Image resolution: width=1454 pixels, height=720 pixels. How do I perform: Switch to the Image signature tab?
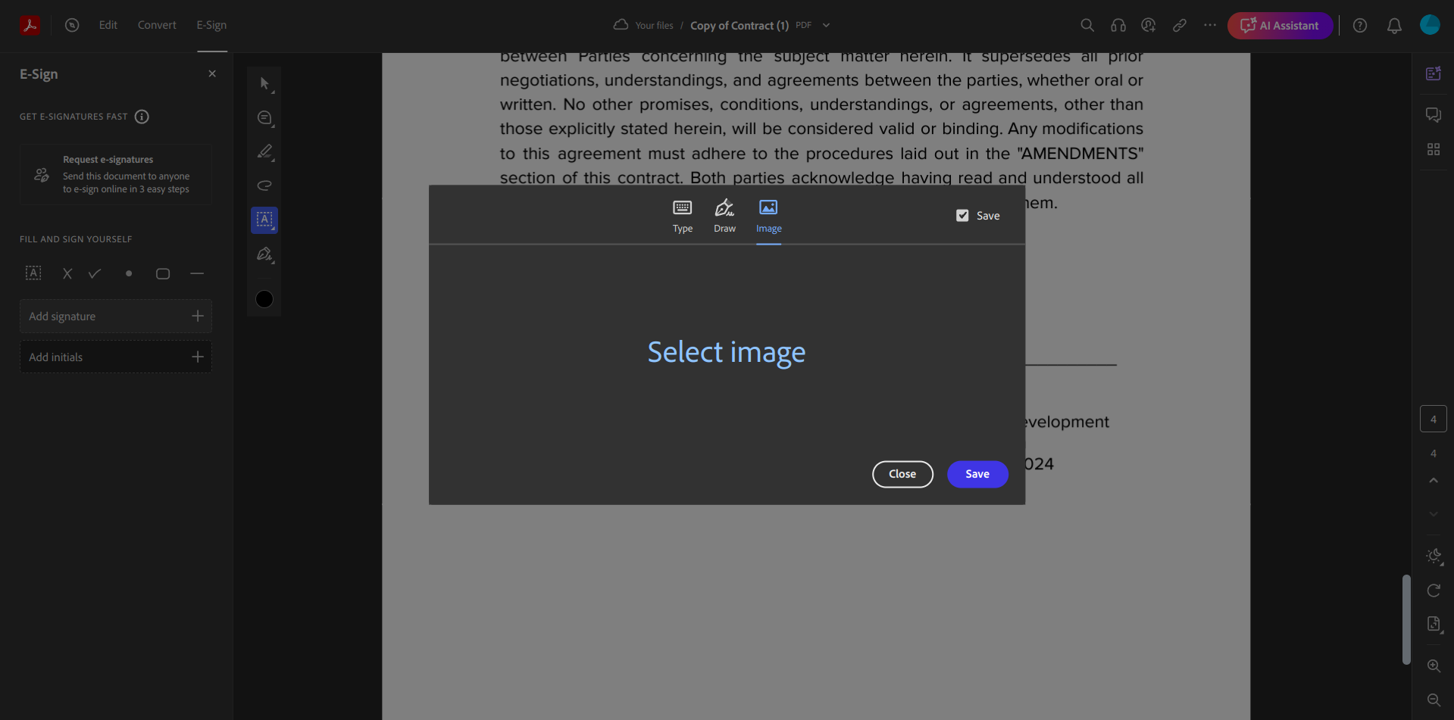click(768, 217)
